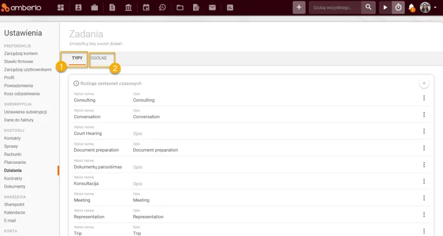The height and width of the screenshot is (236, 443).
Task: Open the options menu for Consulting row
Action: pyautogui.click(x=424, y=98)
